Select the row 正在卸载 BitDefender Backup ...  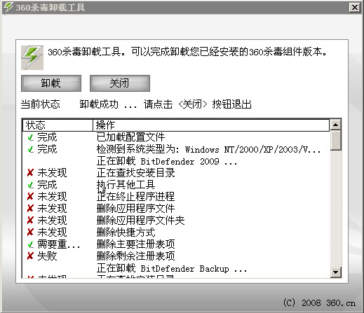tap(176, 268)
